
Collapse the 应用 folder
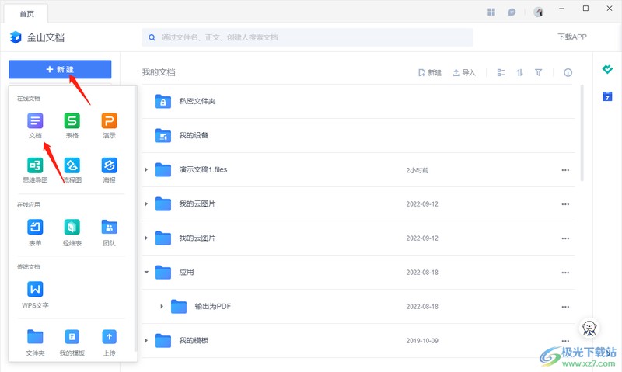146,272
